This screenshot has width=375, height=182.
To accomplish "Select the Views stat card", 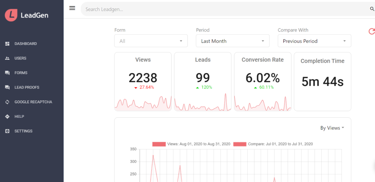I will pyautogui.click(x=143, y=82).
